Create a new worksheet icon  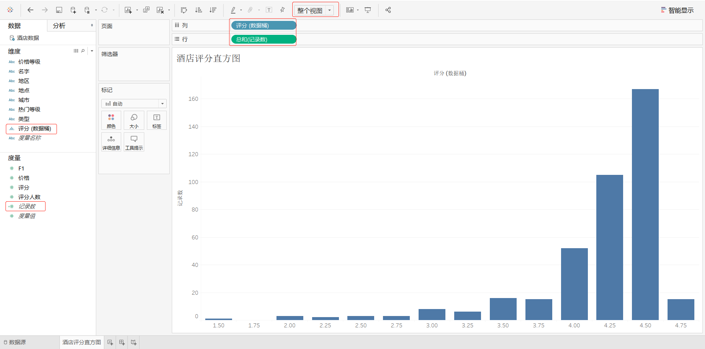(128, 10)
